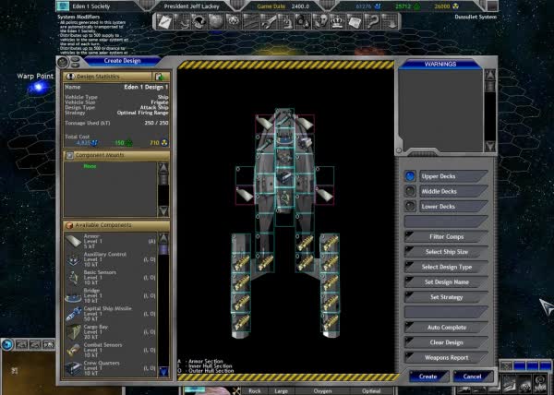The image size is (554, 395).
Task: Click the alien head icon in the toolbar
Action: (x=320, y=21)
